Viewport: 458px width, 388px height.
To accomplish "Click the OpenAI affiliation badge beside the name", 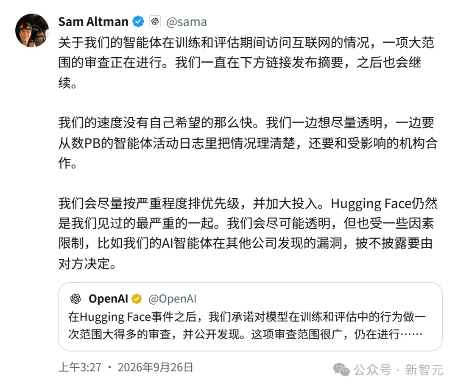I will coord(155,22).
